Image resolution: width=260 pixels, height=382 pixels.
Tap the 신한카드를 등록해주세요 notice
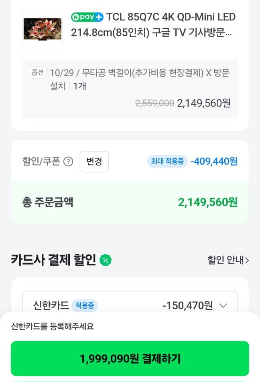[x=53, y=326]
